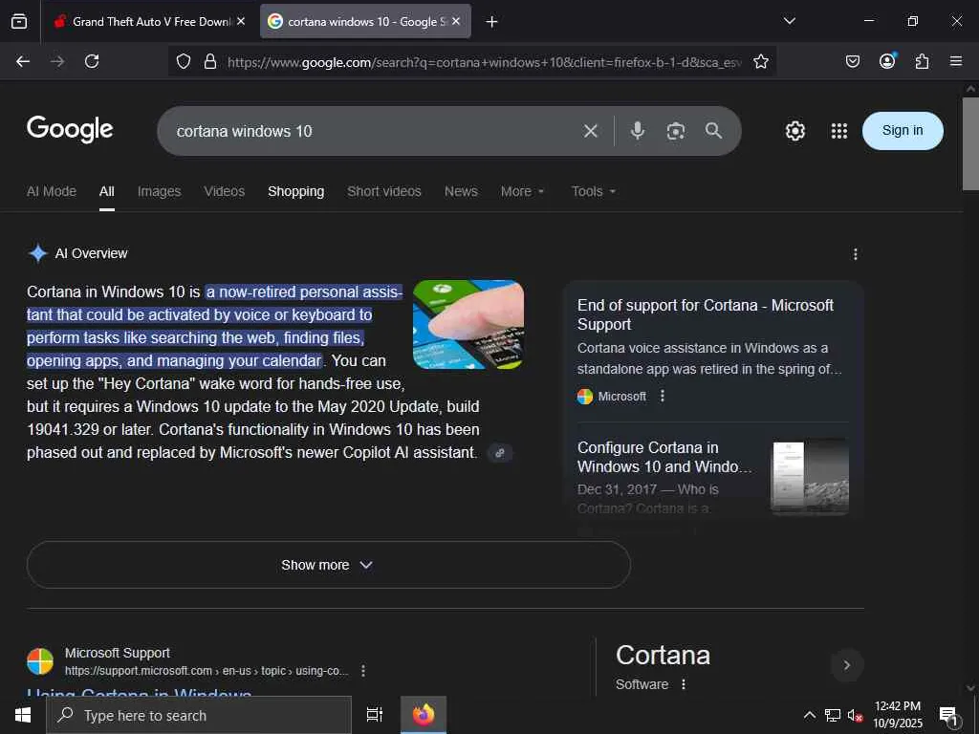The width and height of the screenshot is (979, 734).
Task: Switch to Short videos tab
Action: [x=384, y=191]
